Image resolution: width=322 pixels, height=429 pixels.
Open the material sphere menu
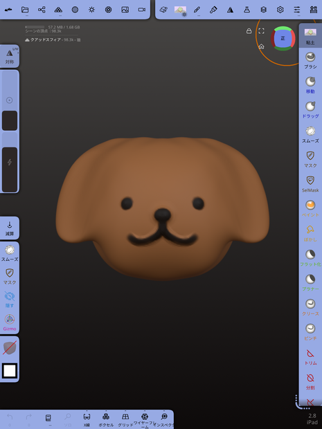tap(75, 10)
